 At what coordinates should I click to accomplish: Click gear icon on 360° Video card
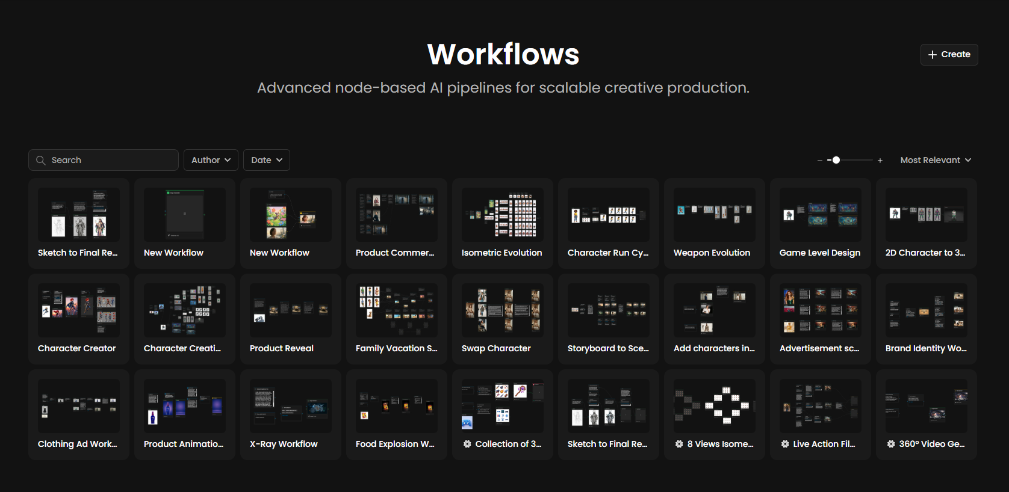pos(891,444)
